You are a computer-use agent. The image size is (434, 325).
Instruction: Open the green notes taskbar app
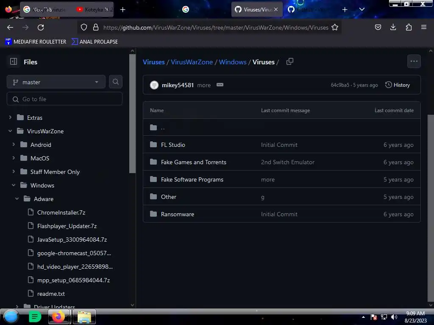point(35,317)
